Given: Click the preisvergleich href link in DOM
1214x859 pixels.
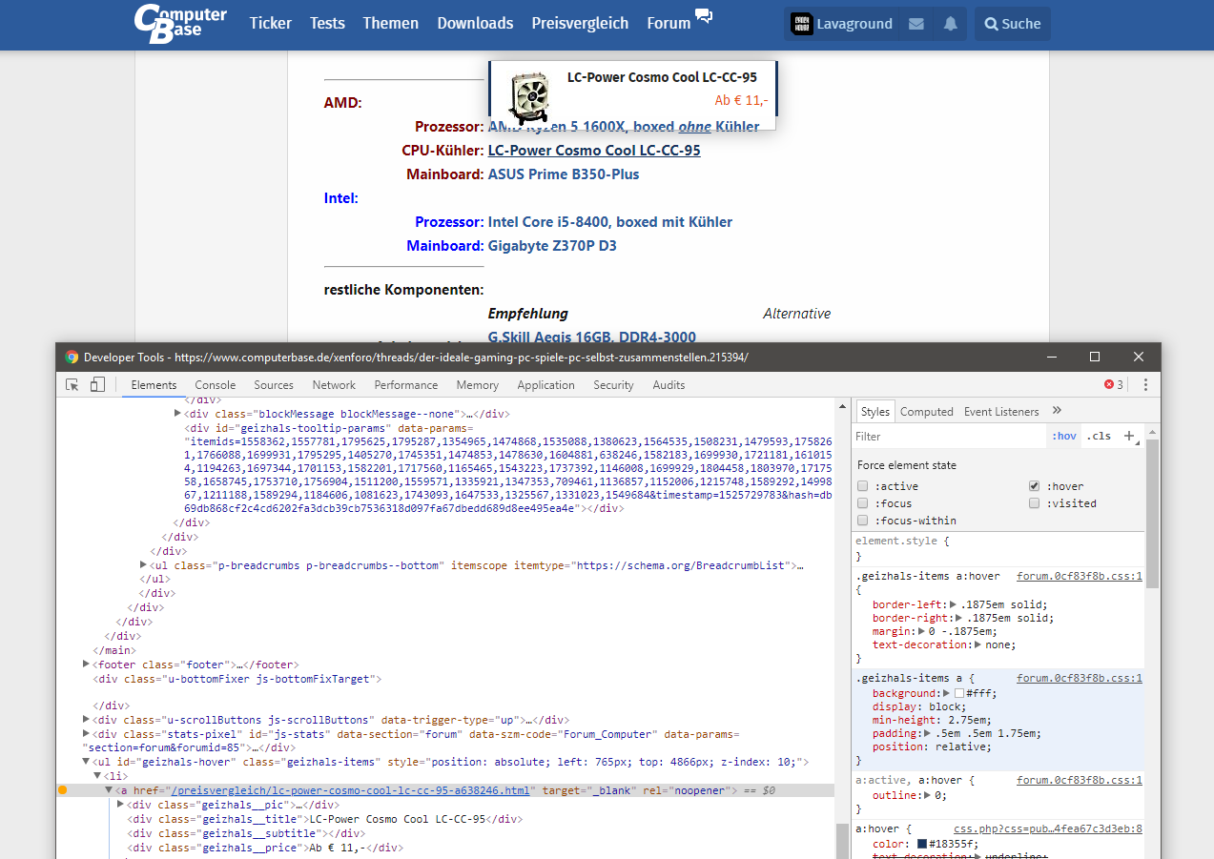Looking at the screenshot, I should point(350,790).
